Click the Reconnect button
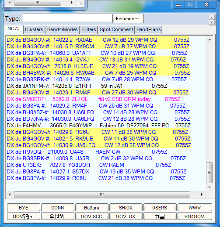Viewport: 220px width, 227px height. pos(128,18)
